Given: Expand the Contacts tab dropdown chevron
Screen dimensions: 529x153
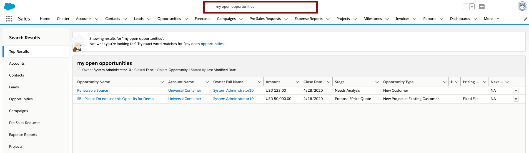Looking at the screenshot, I should [x=125, y=19].
